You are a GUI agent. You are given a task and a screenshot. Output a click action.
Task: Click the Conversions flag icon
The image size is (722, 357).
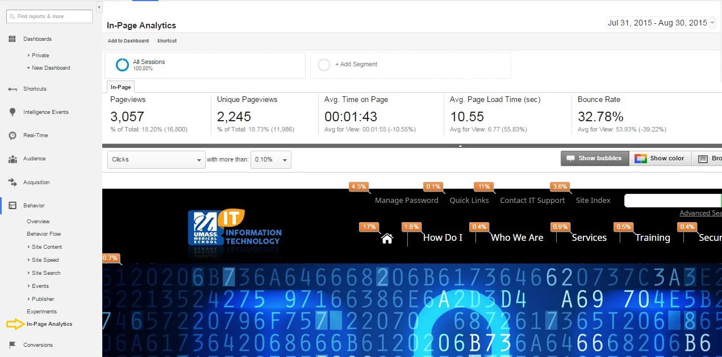pos(12,345)
